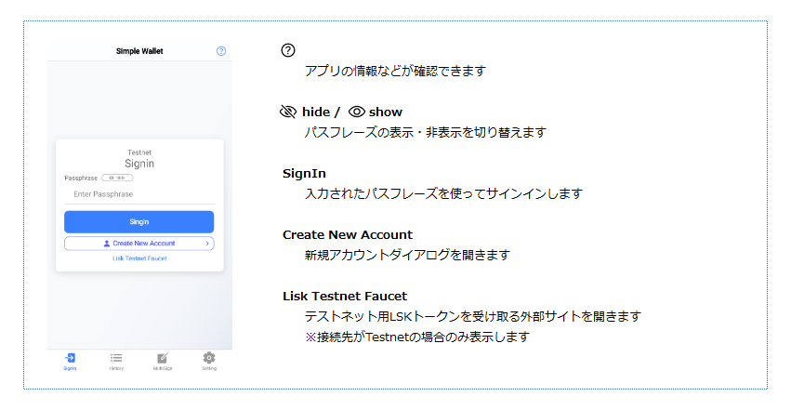Click text 'テストネット用LSKトークンを受け取る外部サイトを開きます'
This screenshot has width=791, height=410.
point(473,317)
